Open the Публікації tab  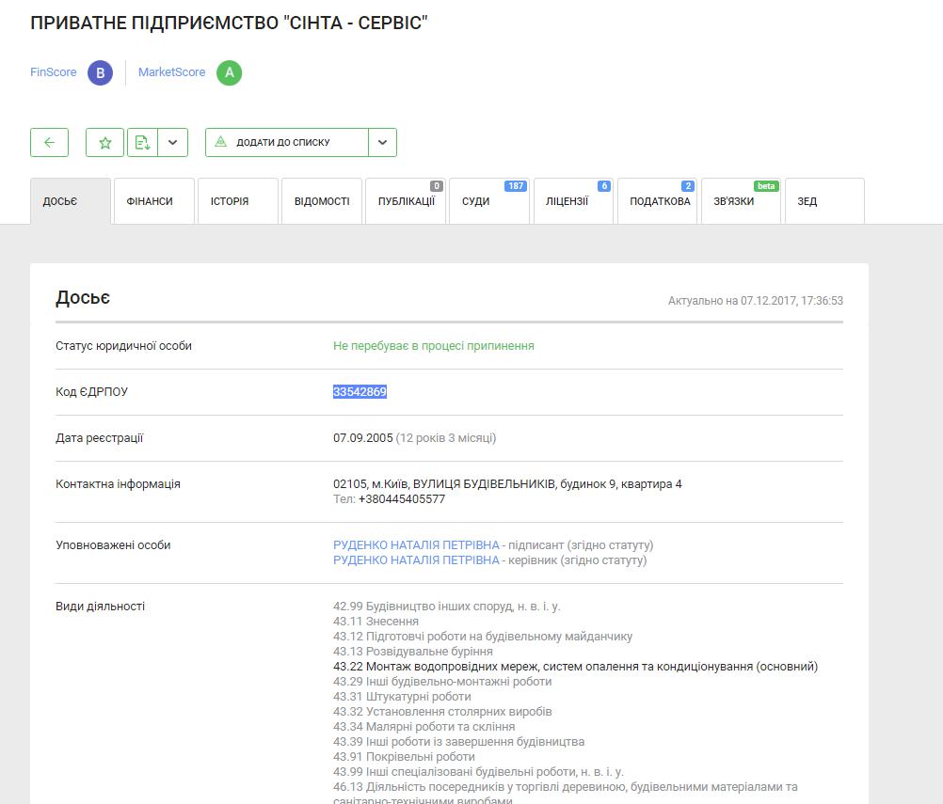406,201
